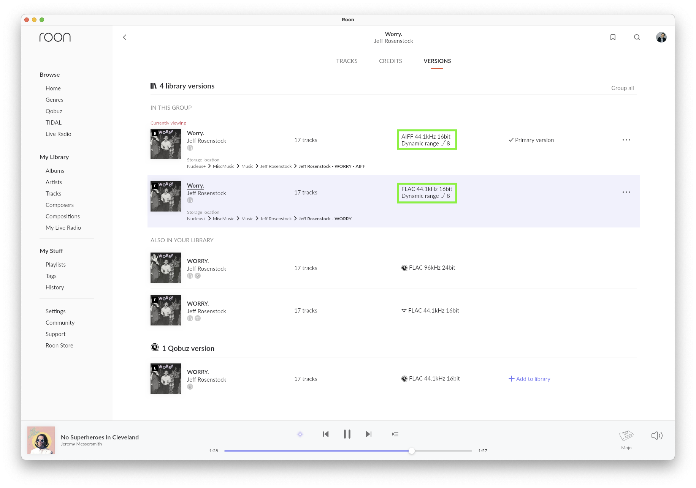Click the local FLAC 44.1kHz 16bit Dynamic range label
This screenshot has height=488, width=696.
coord(426,196)
